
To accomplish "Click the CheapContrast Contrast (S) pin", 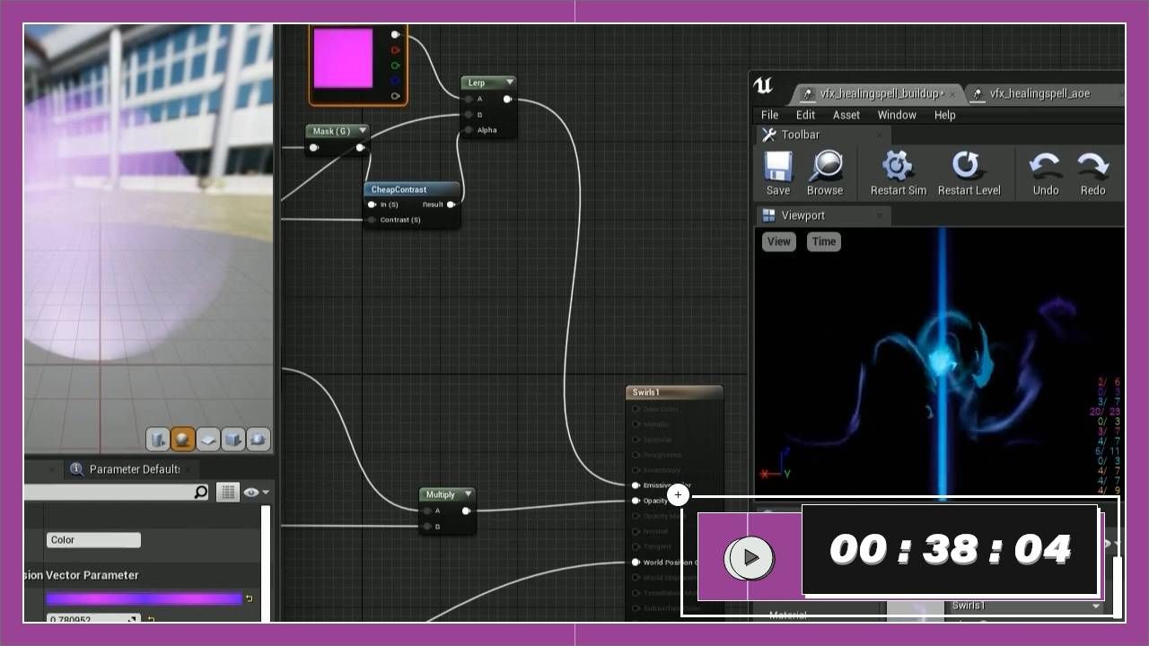I will 372,220.
